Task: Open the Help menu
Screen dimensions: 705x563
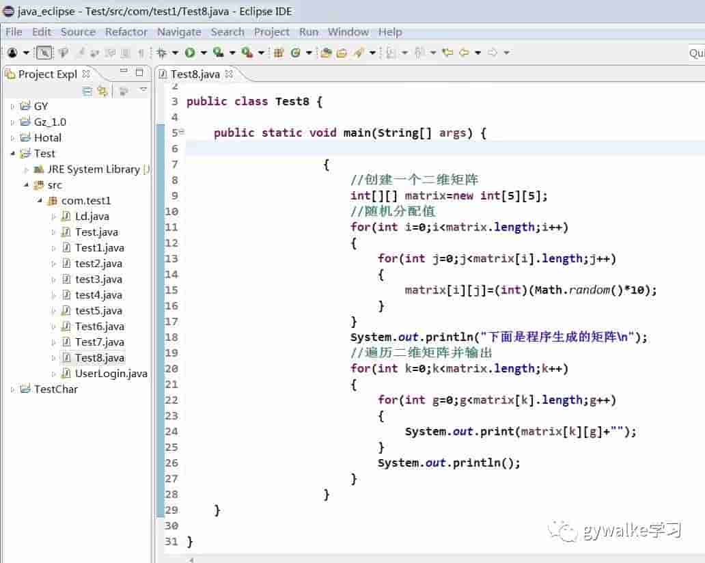Action: tap(390, 32)
